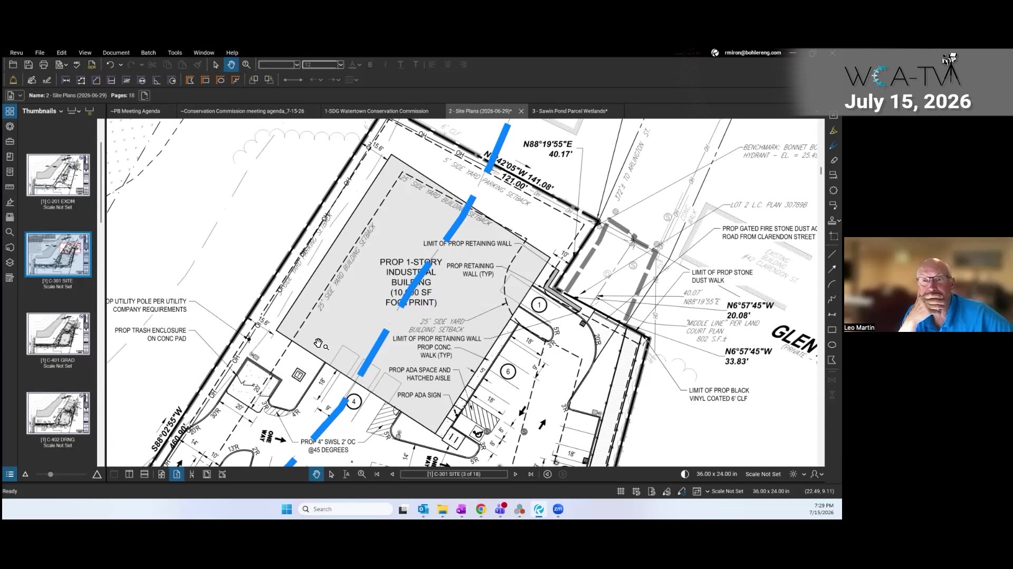
Task: Select the C-201 EXDM page thumbnail
Action: click(x=58, y=175)
